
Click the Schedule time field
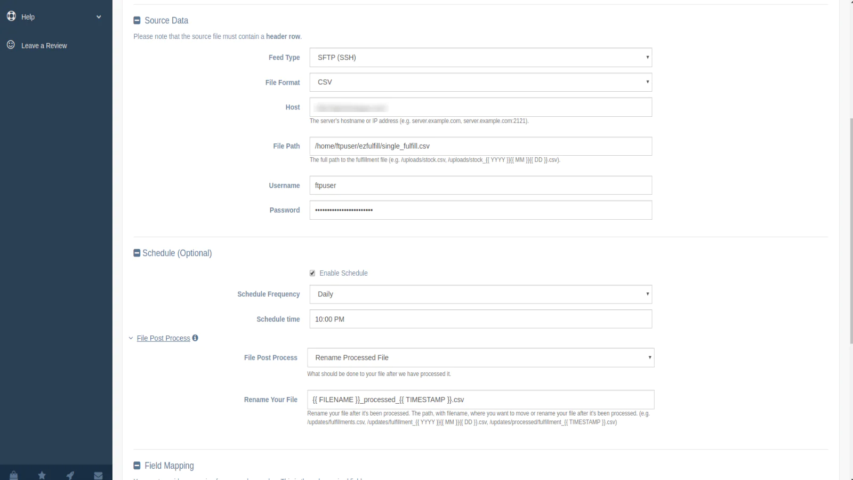coord(480,319)
